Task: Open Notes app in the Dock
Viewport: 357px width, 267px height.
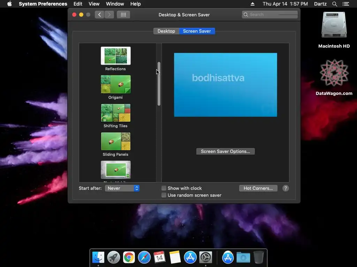Action: 175,257
